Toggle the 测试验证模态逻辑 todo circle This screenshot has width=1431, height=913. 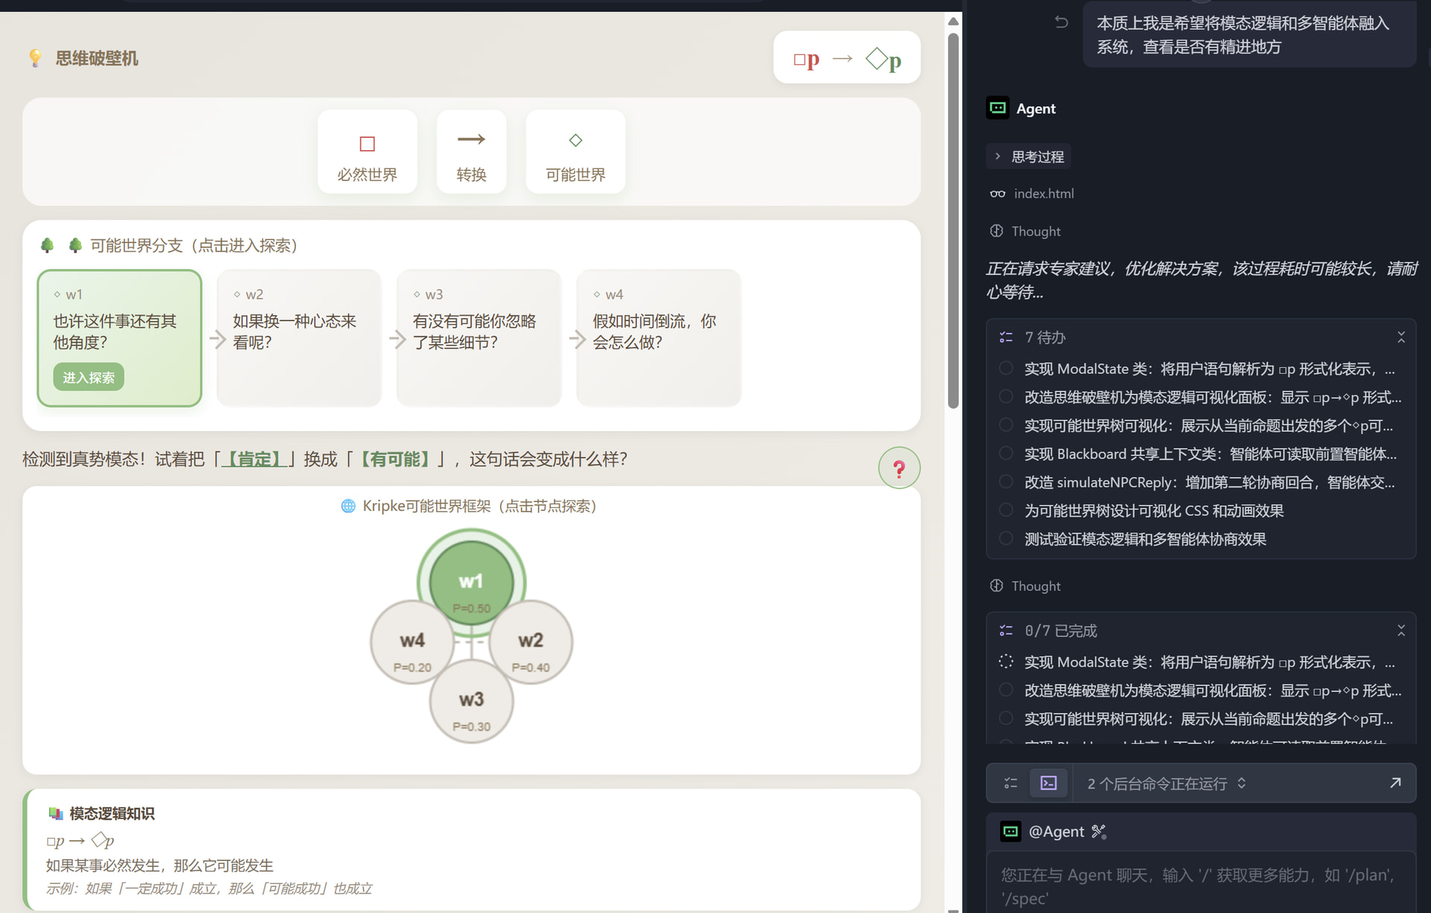click(1005, 538)
